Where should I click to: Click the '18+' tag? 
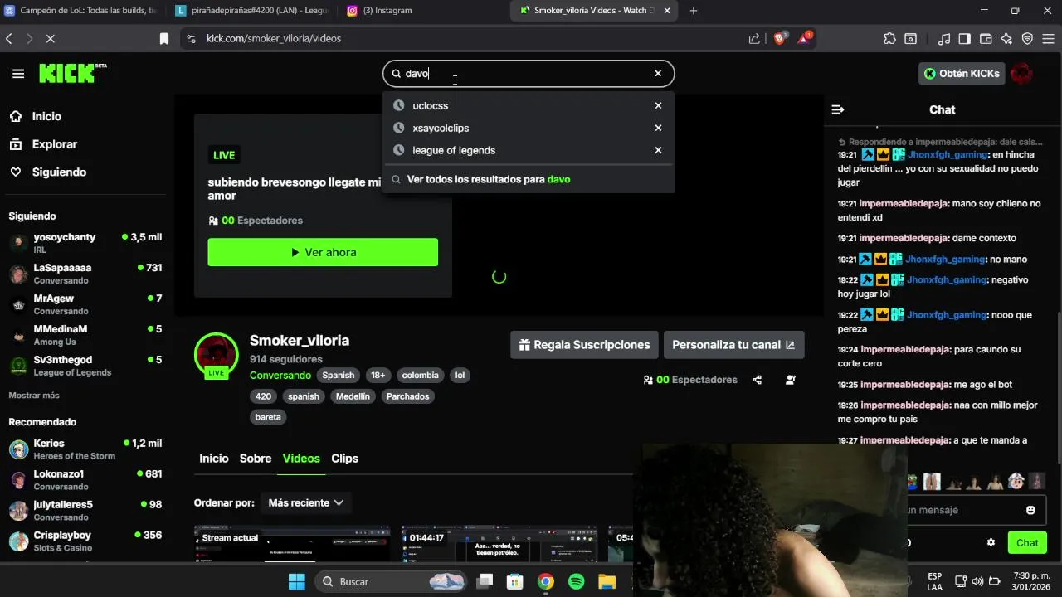tap(378, 375)
